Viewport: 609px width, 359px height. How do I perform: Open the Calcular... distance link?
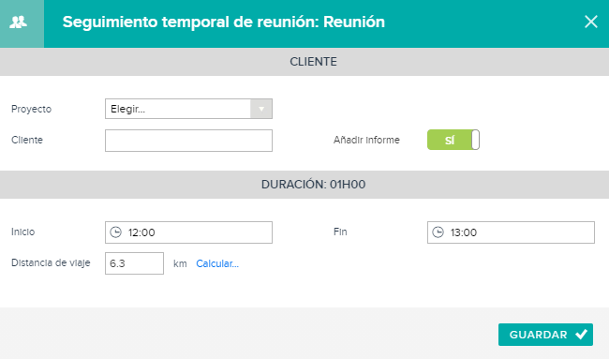(217, 263)
